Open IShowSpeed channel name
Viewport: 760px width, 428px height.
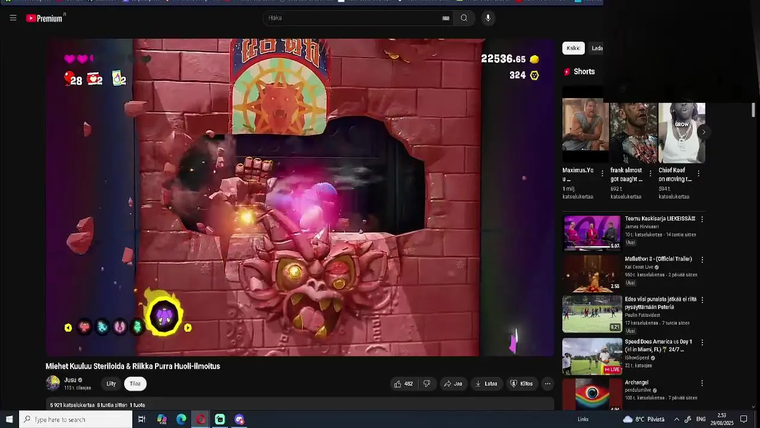pyautogui.click(x=637, y=358)
